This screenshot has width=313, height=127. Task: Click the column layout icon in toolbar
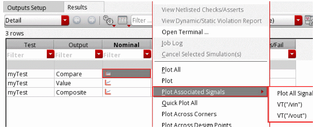(x=123, y=21)
